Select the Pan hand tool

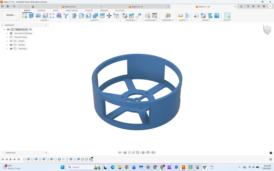(129, 152)
